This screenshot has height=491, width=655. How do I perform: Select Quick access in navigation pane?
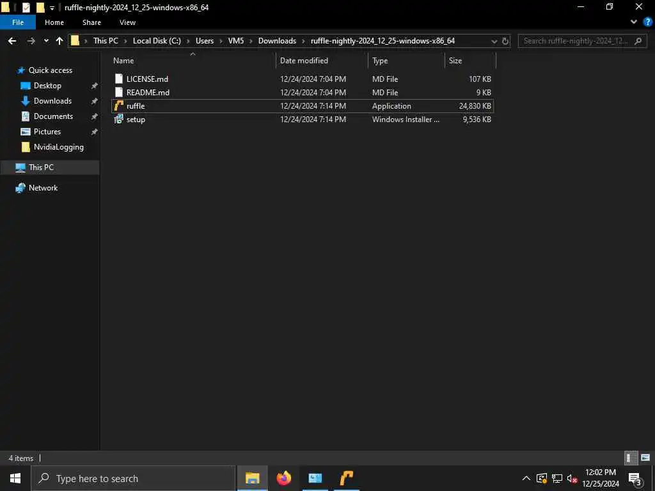pyautogui.click(x=50, y=70)
